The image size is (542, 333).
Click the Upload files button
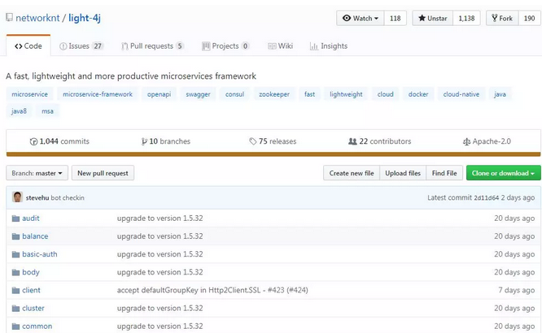pos(403,173)
